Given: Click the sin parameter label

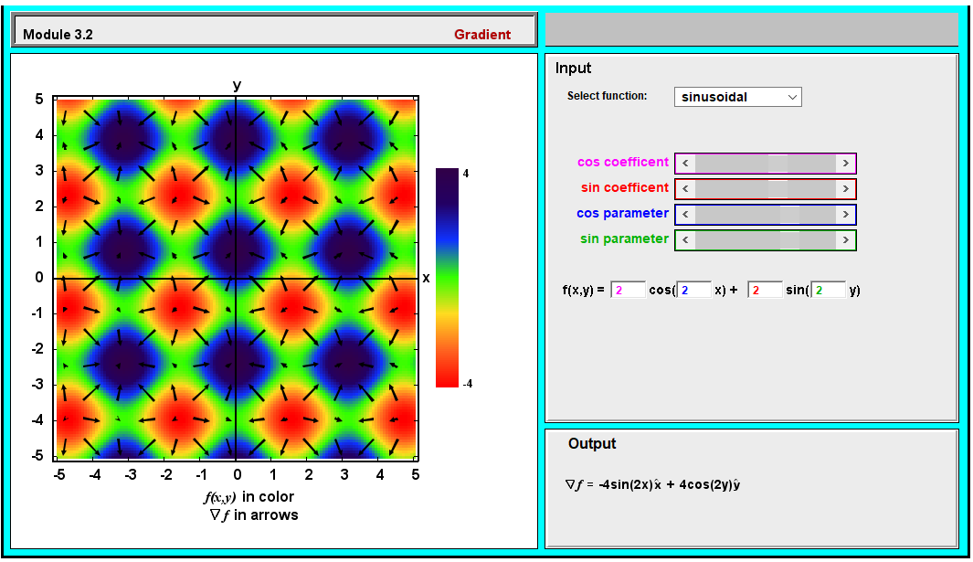Looking at the screenshot, I should [x=623, y=239].
